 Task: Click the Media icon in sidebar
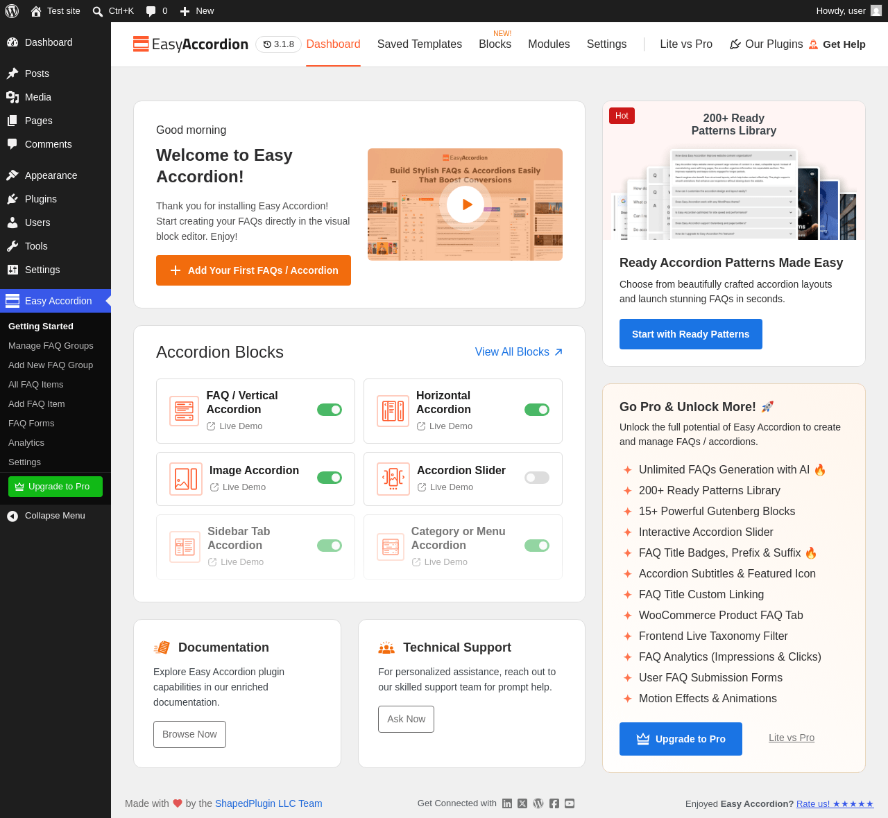(x=12, y=97)
